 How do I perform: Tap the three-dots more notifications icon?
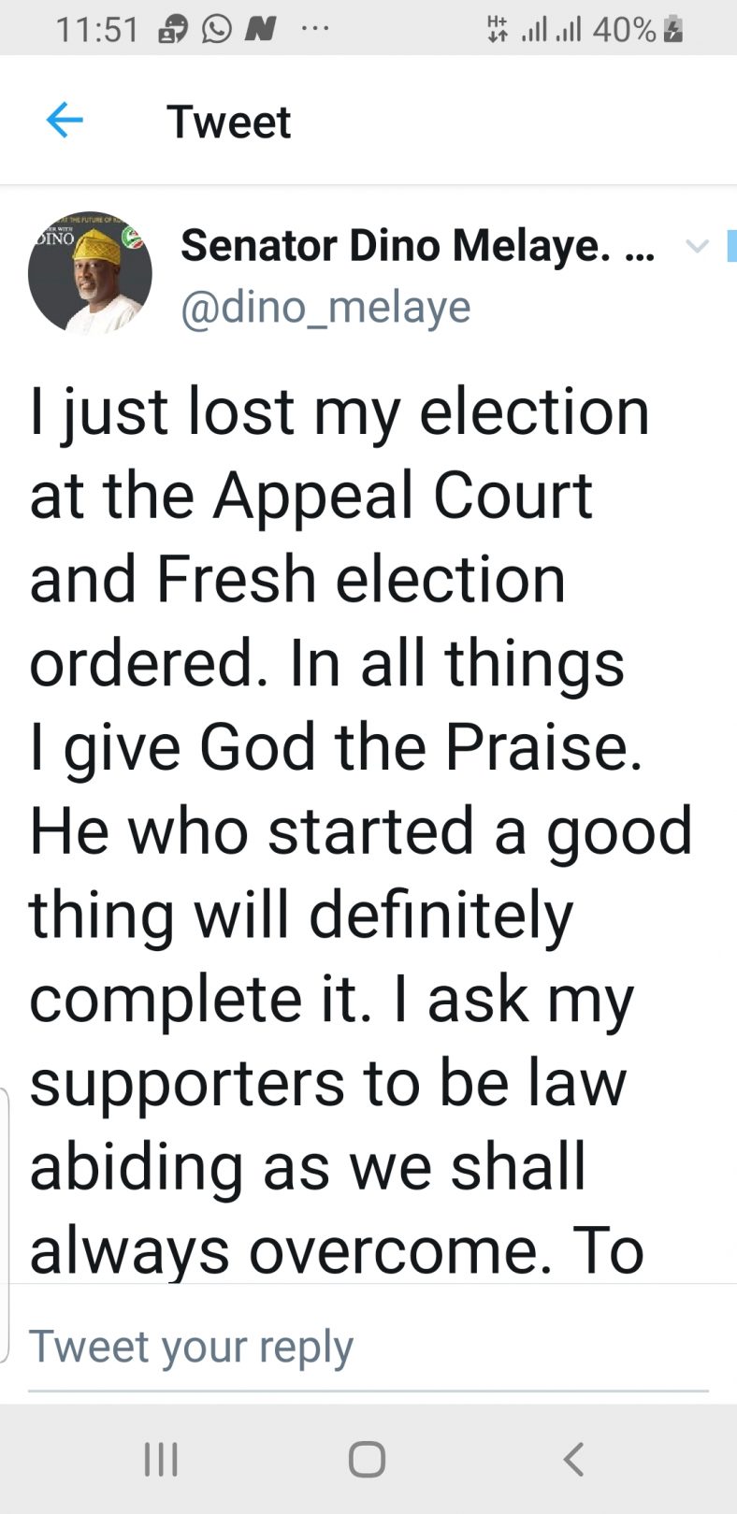pyautogui.click(x=315, y=29)
